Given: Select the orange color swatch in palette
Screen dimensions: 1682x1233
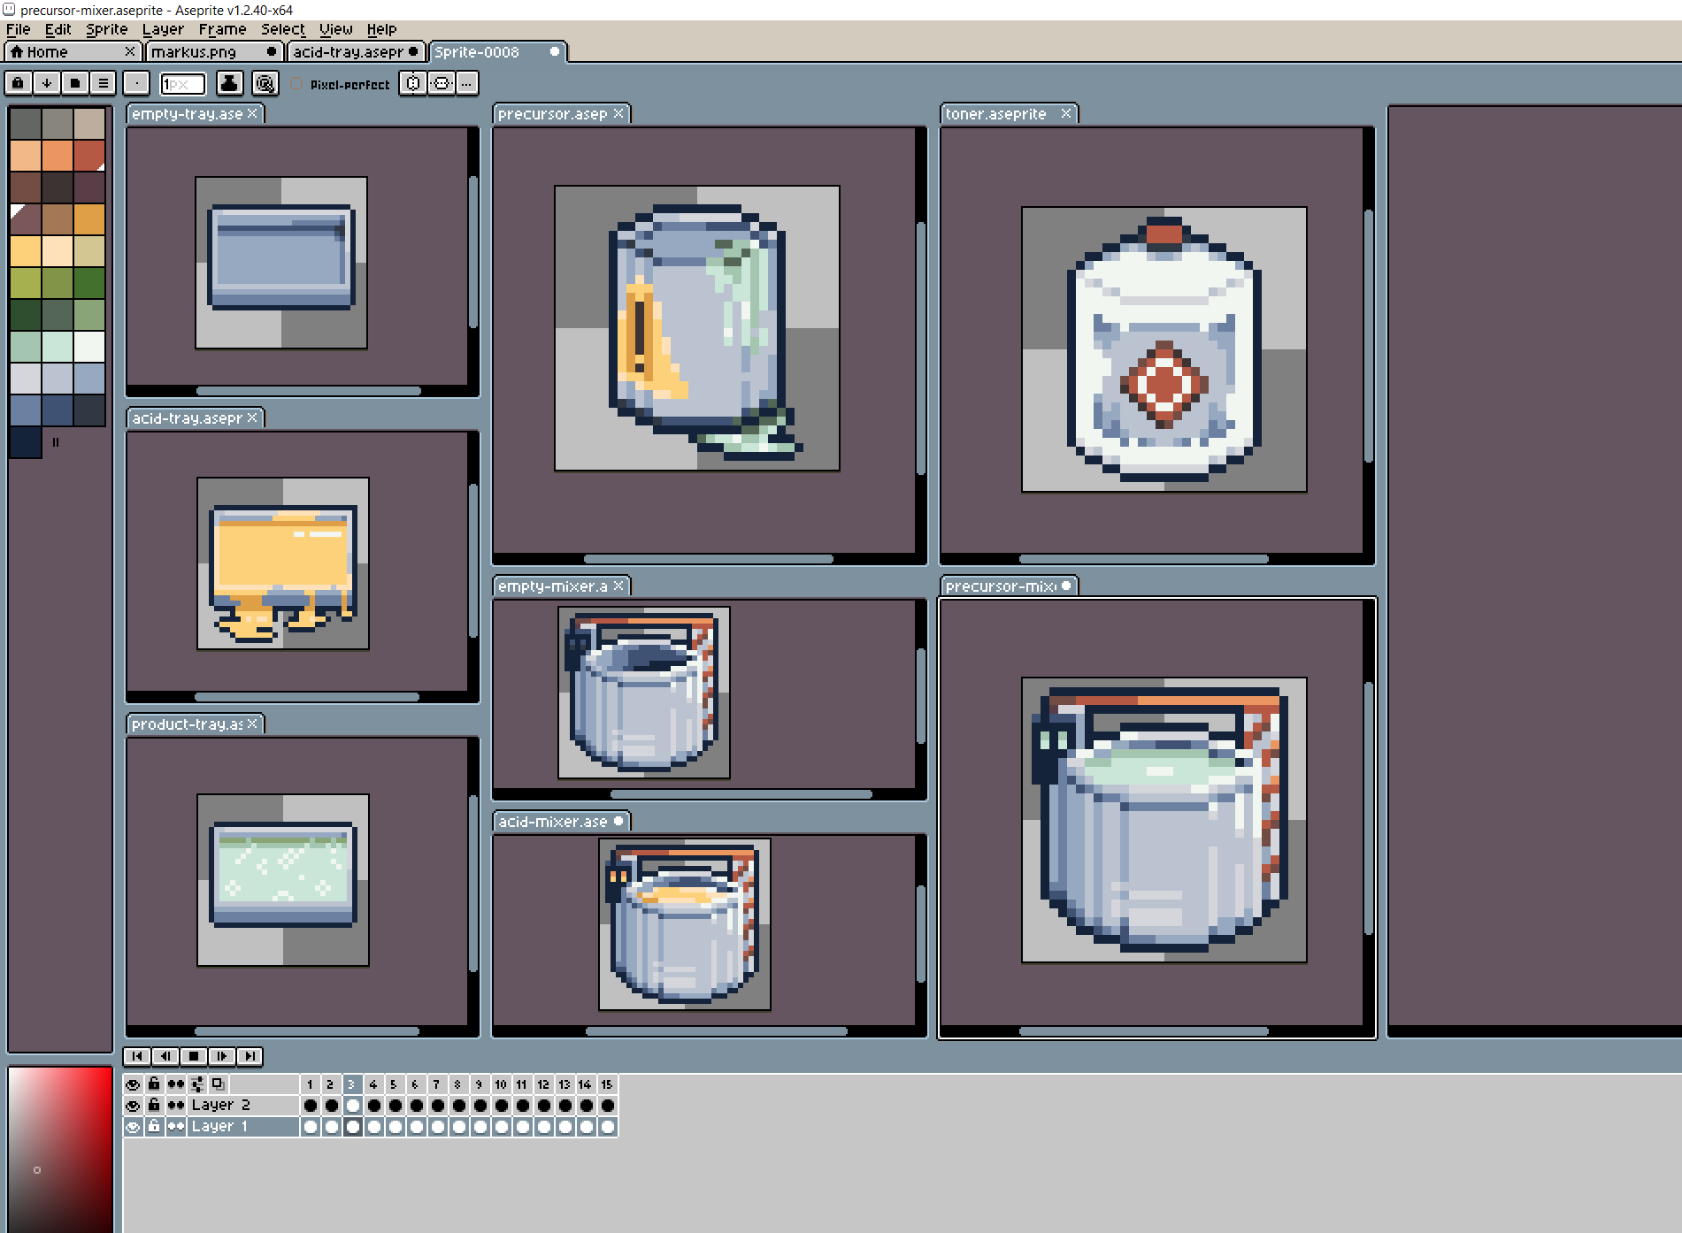Looking at the screenshot, I should tap(58, 156).
